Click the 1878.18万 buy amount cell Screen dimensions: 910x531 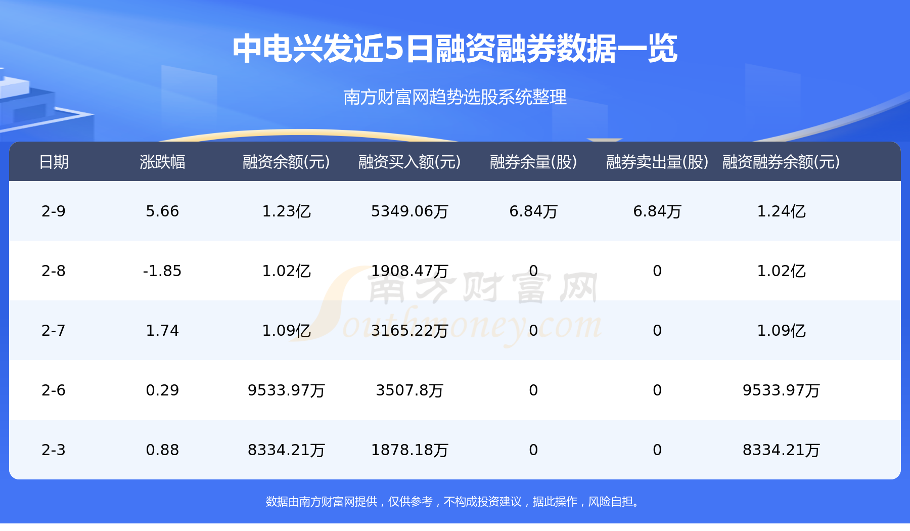coord(409,450)
